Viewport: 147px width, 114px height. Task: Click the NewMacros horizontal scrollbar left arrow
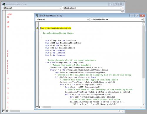(x=42, y=107)
